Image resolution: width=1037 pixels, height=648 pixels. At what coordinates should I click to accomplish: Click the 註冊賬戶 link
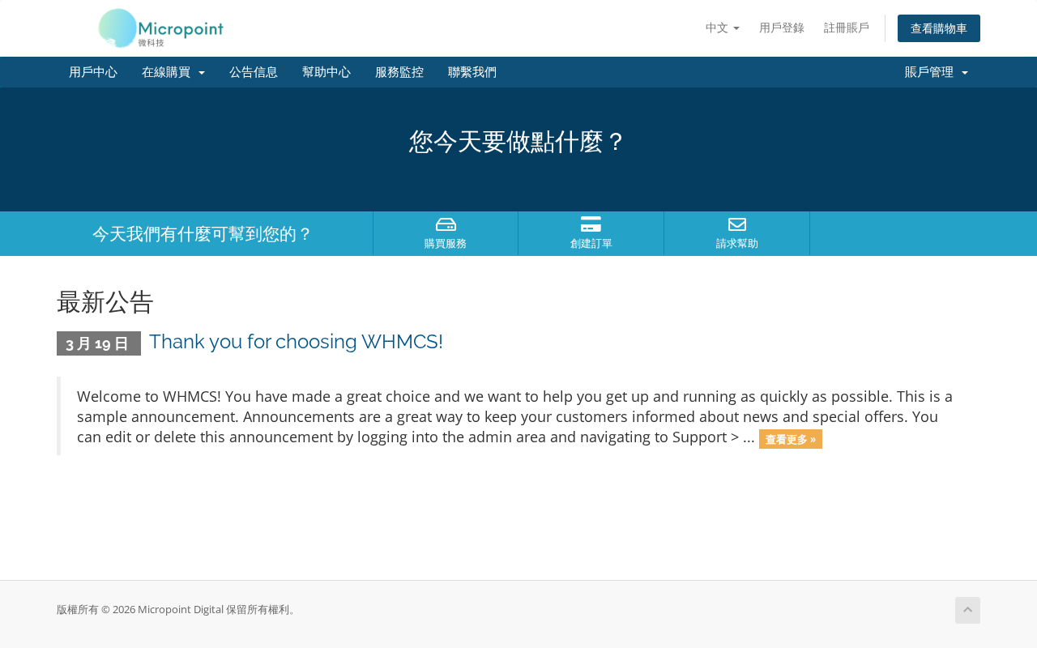pos(847,28)
